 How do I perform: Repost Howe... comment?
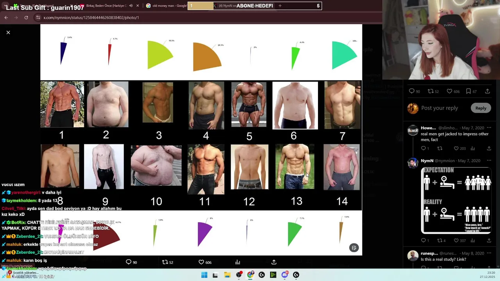(439, 148)
